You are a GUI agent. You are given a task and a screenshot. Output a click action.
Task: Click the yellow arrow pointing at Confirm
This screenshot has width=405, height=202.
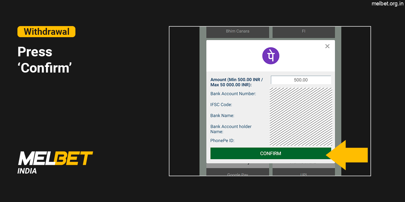[x=349, y=155]
